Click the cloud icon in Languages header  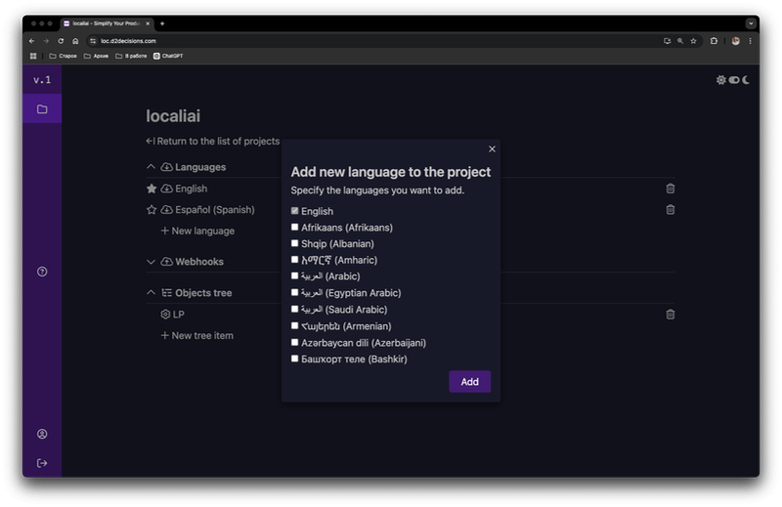[x=166, y=167]
